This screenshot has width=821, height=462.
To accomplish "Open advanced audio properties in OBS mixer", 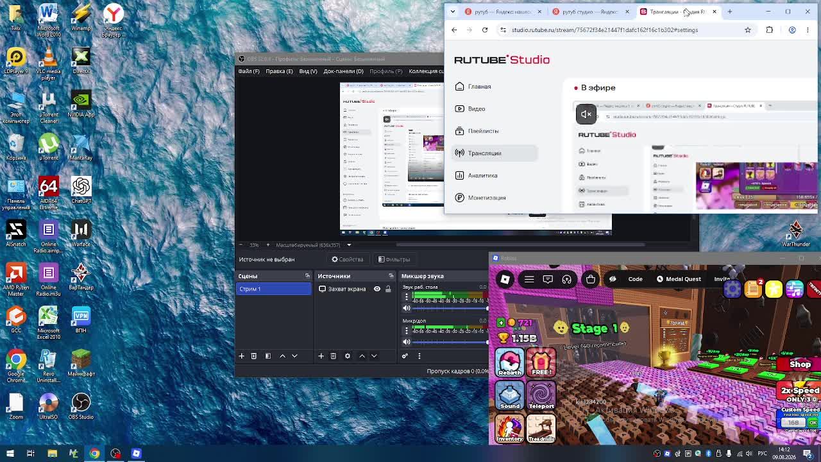I will pyautogui.click(x=405, y=355).
